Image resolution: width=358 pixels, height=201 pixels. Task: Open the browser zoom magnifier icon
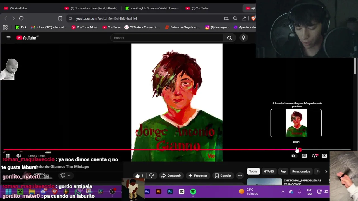click(x=235, y=18)
